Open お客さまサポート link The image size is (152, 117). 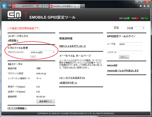pyautogui.click(x=68, y=83)
